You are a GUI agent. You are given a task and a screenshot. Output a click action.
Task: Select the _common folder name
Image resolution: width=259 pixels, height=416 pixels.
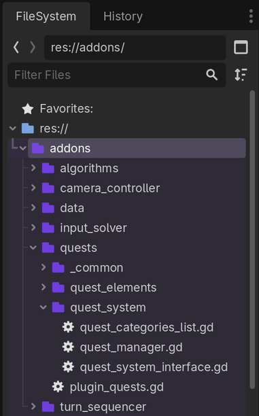point(97,268)
